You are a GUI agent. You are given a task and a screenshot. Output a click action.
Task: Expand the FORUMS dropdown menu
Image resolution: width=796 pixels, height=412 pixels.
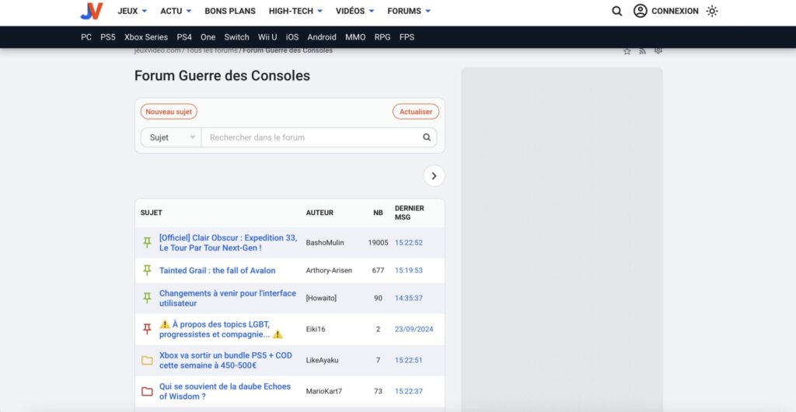[409, 11]
